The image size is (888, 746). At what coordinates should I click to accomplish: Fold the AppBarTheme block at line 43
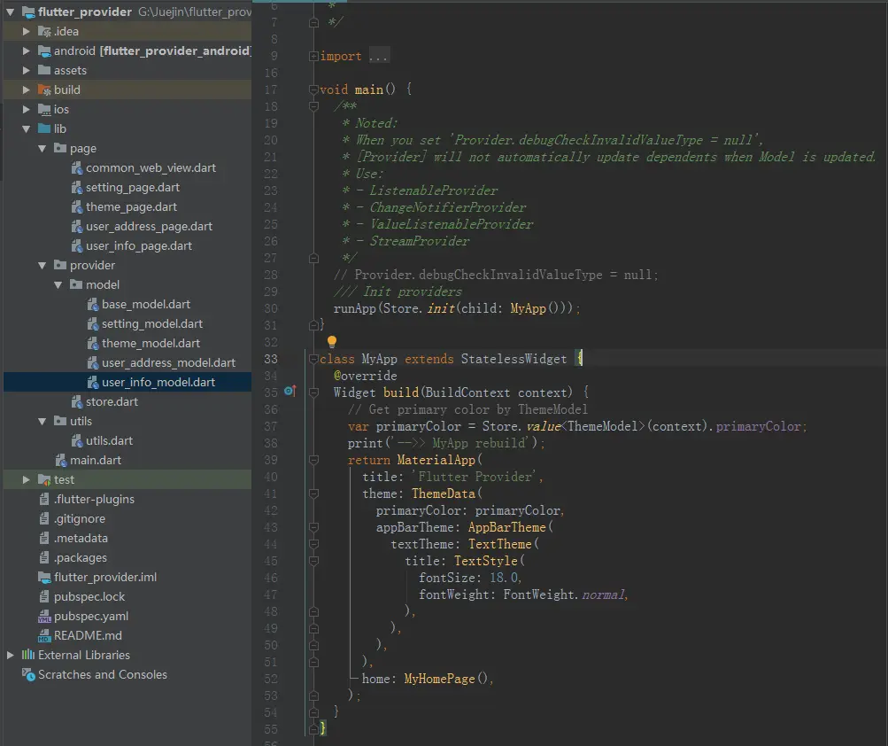pyautogui.click(x=313, y=527)
